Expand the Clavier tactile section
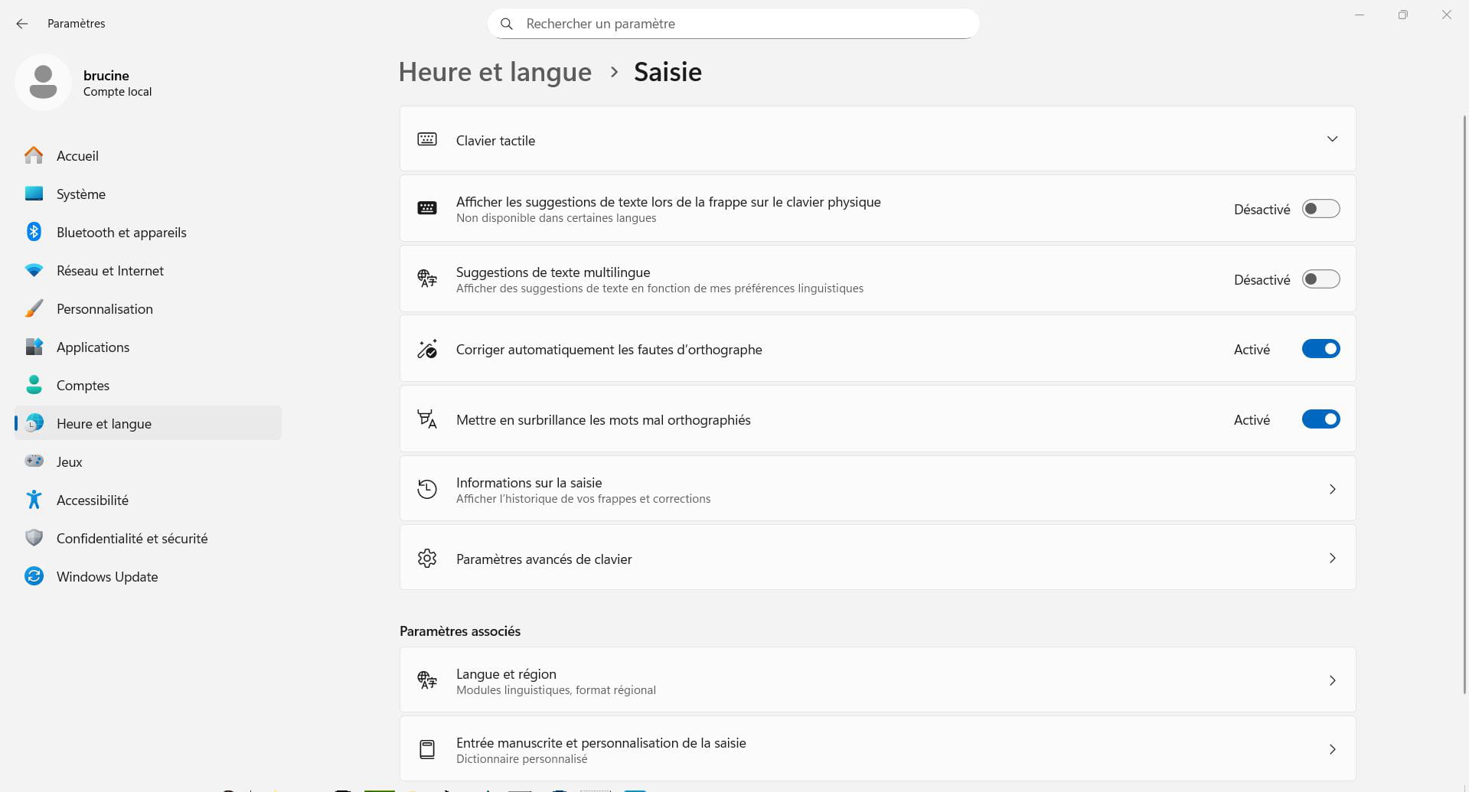The width and height of the screenshot is (1469, 792). (x=1332, y=139)
